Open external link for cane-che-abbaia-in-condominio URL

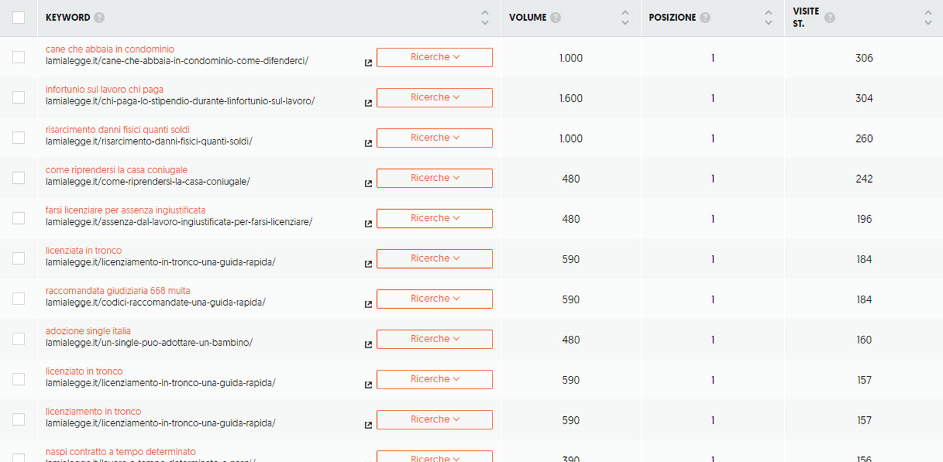tap(368, 63)
